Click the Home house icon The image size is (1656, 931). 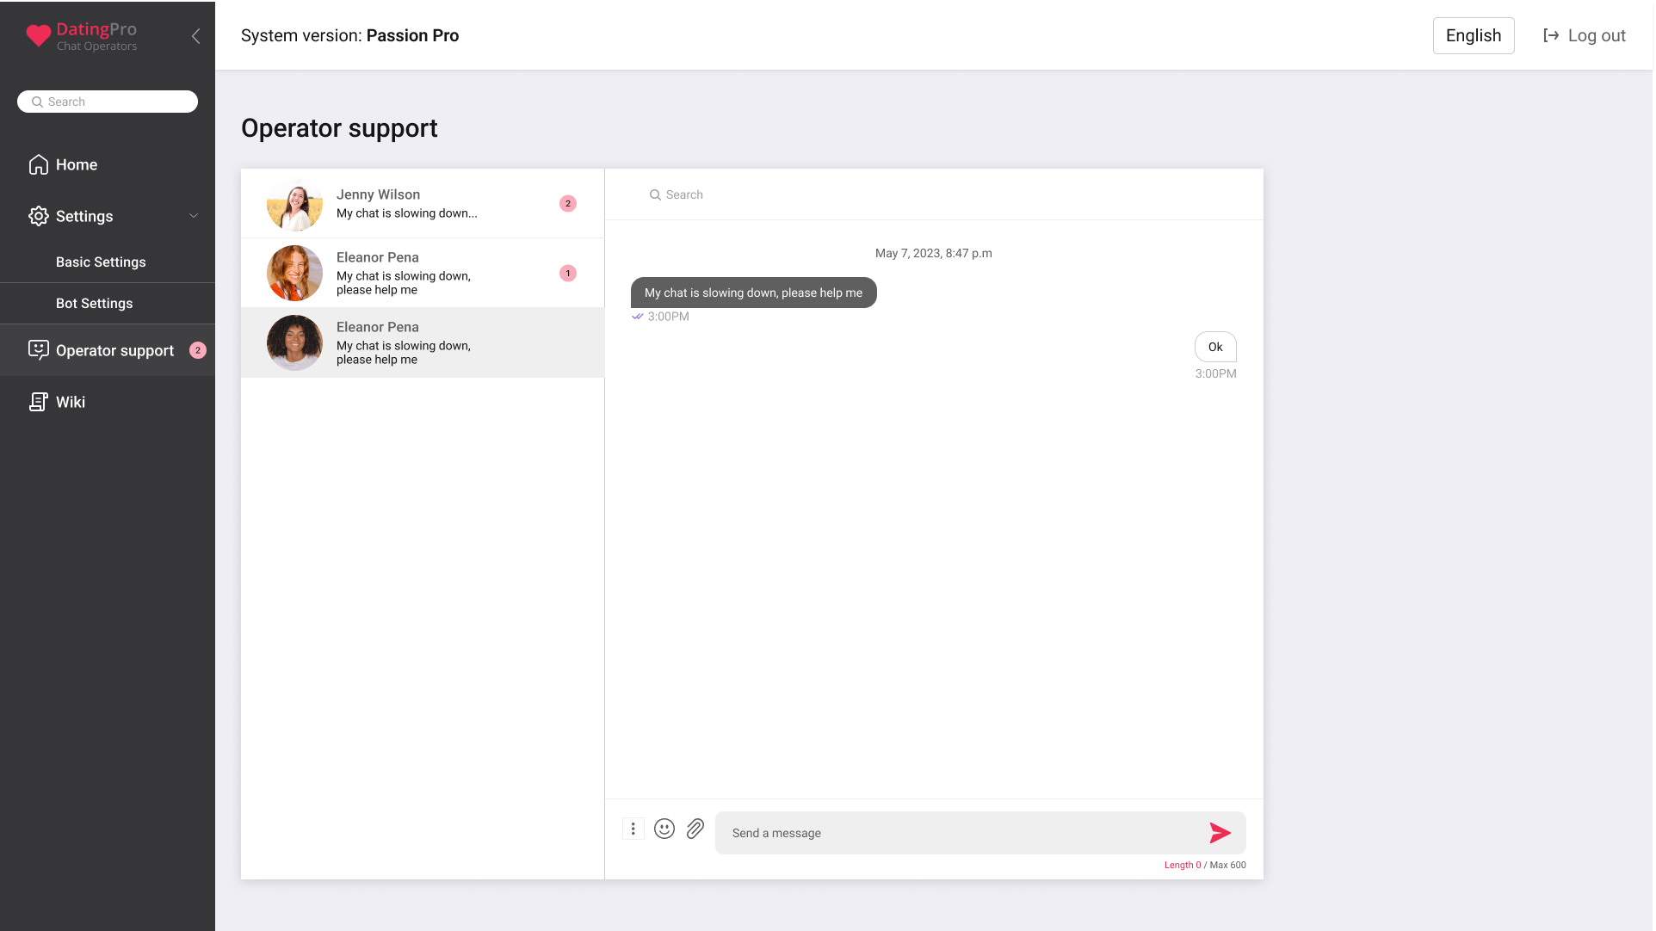[x=39, y=163]
